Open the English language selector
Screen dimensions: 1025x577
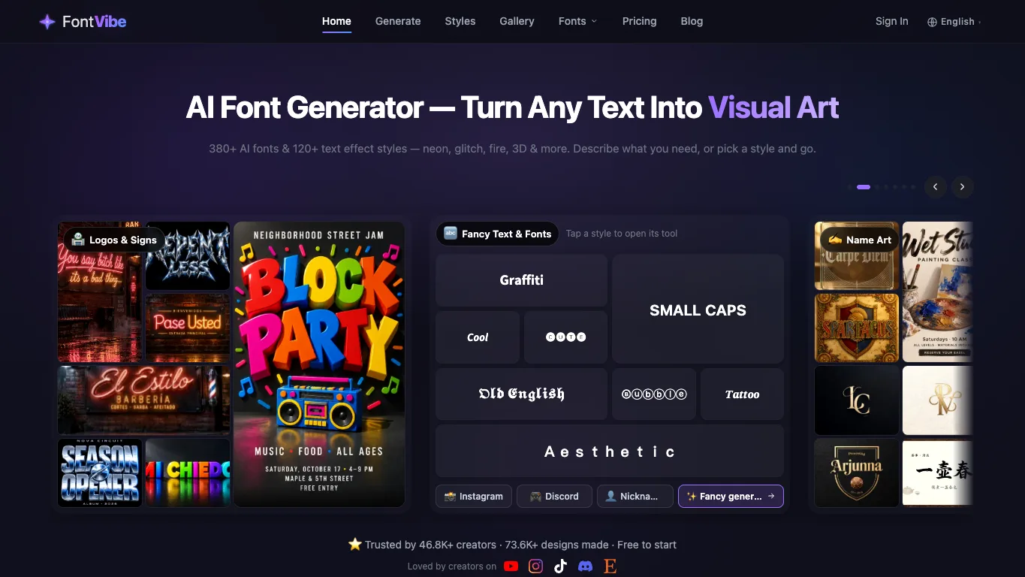click(954, 22)
